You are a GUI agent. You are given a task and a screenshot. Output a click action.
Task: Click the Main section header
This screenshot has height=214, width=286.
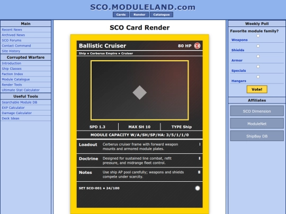[26, 24]
